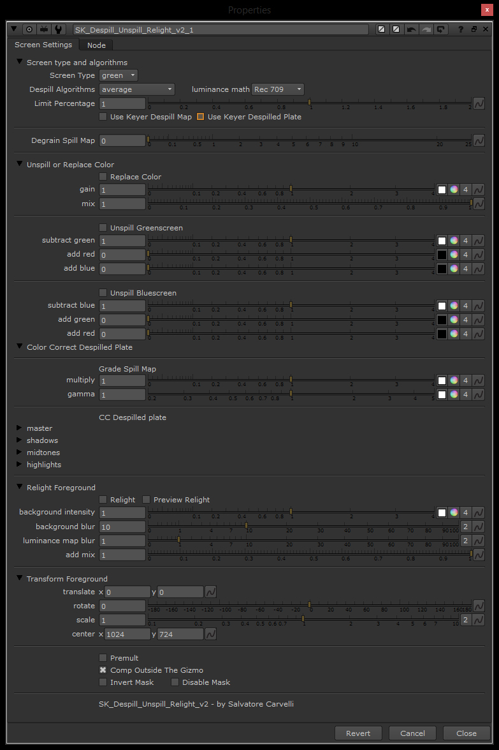499x750 pixels.
Task: Uncheck Comp Outside The Gizmo
Action: [x=103, y=670]
